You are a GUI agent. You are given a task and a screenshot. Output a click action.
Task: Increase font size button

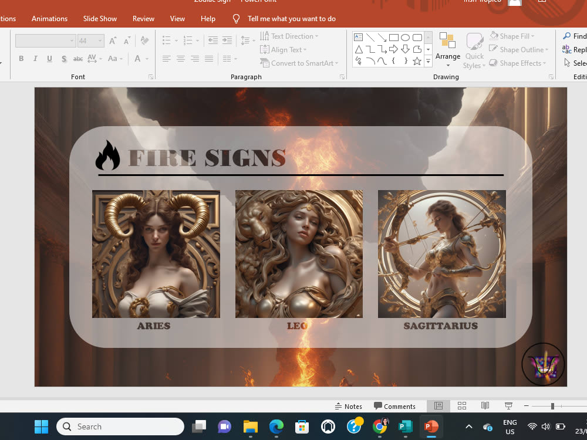[112, 41]
